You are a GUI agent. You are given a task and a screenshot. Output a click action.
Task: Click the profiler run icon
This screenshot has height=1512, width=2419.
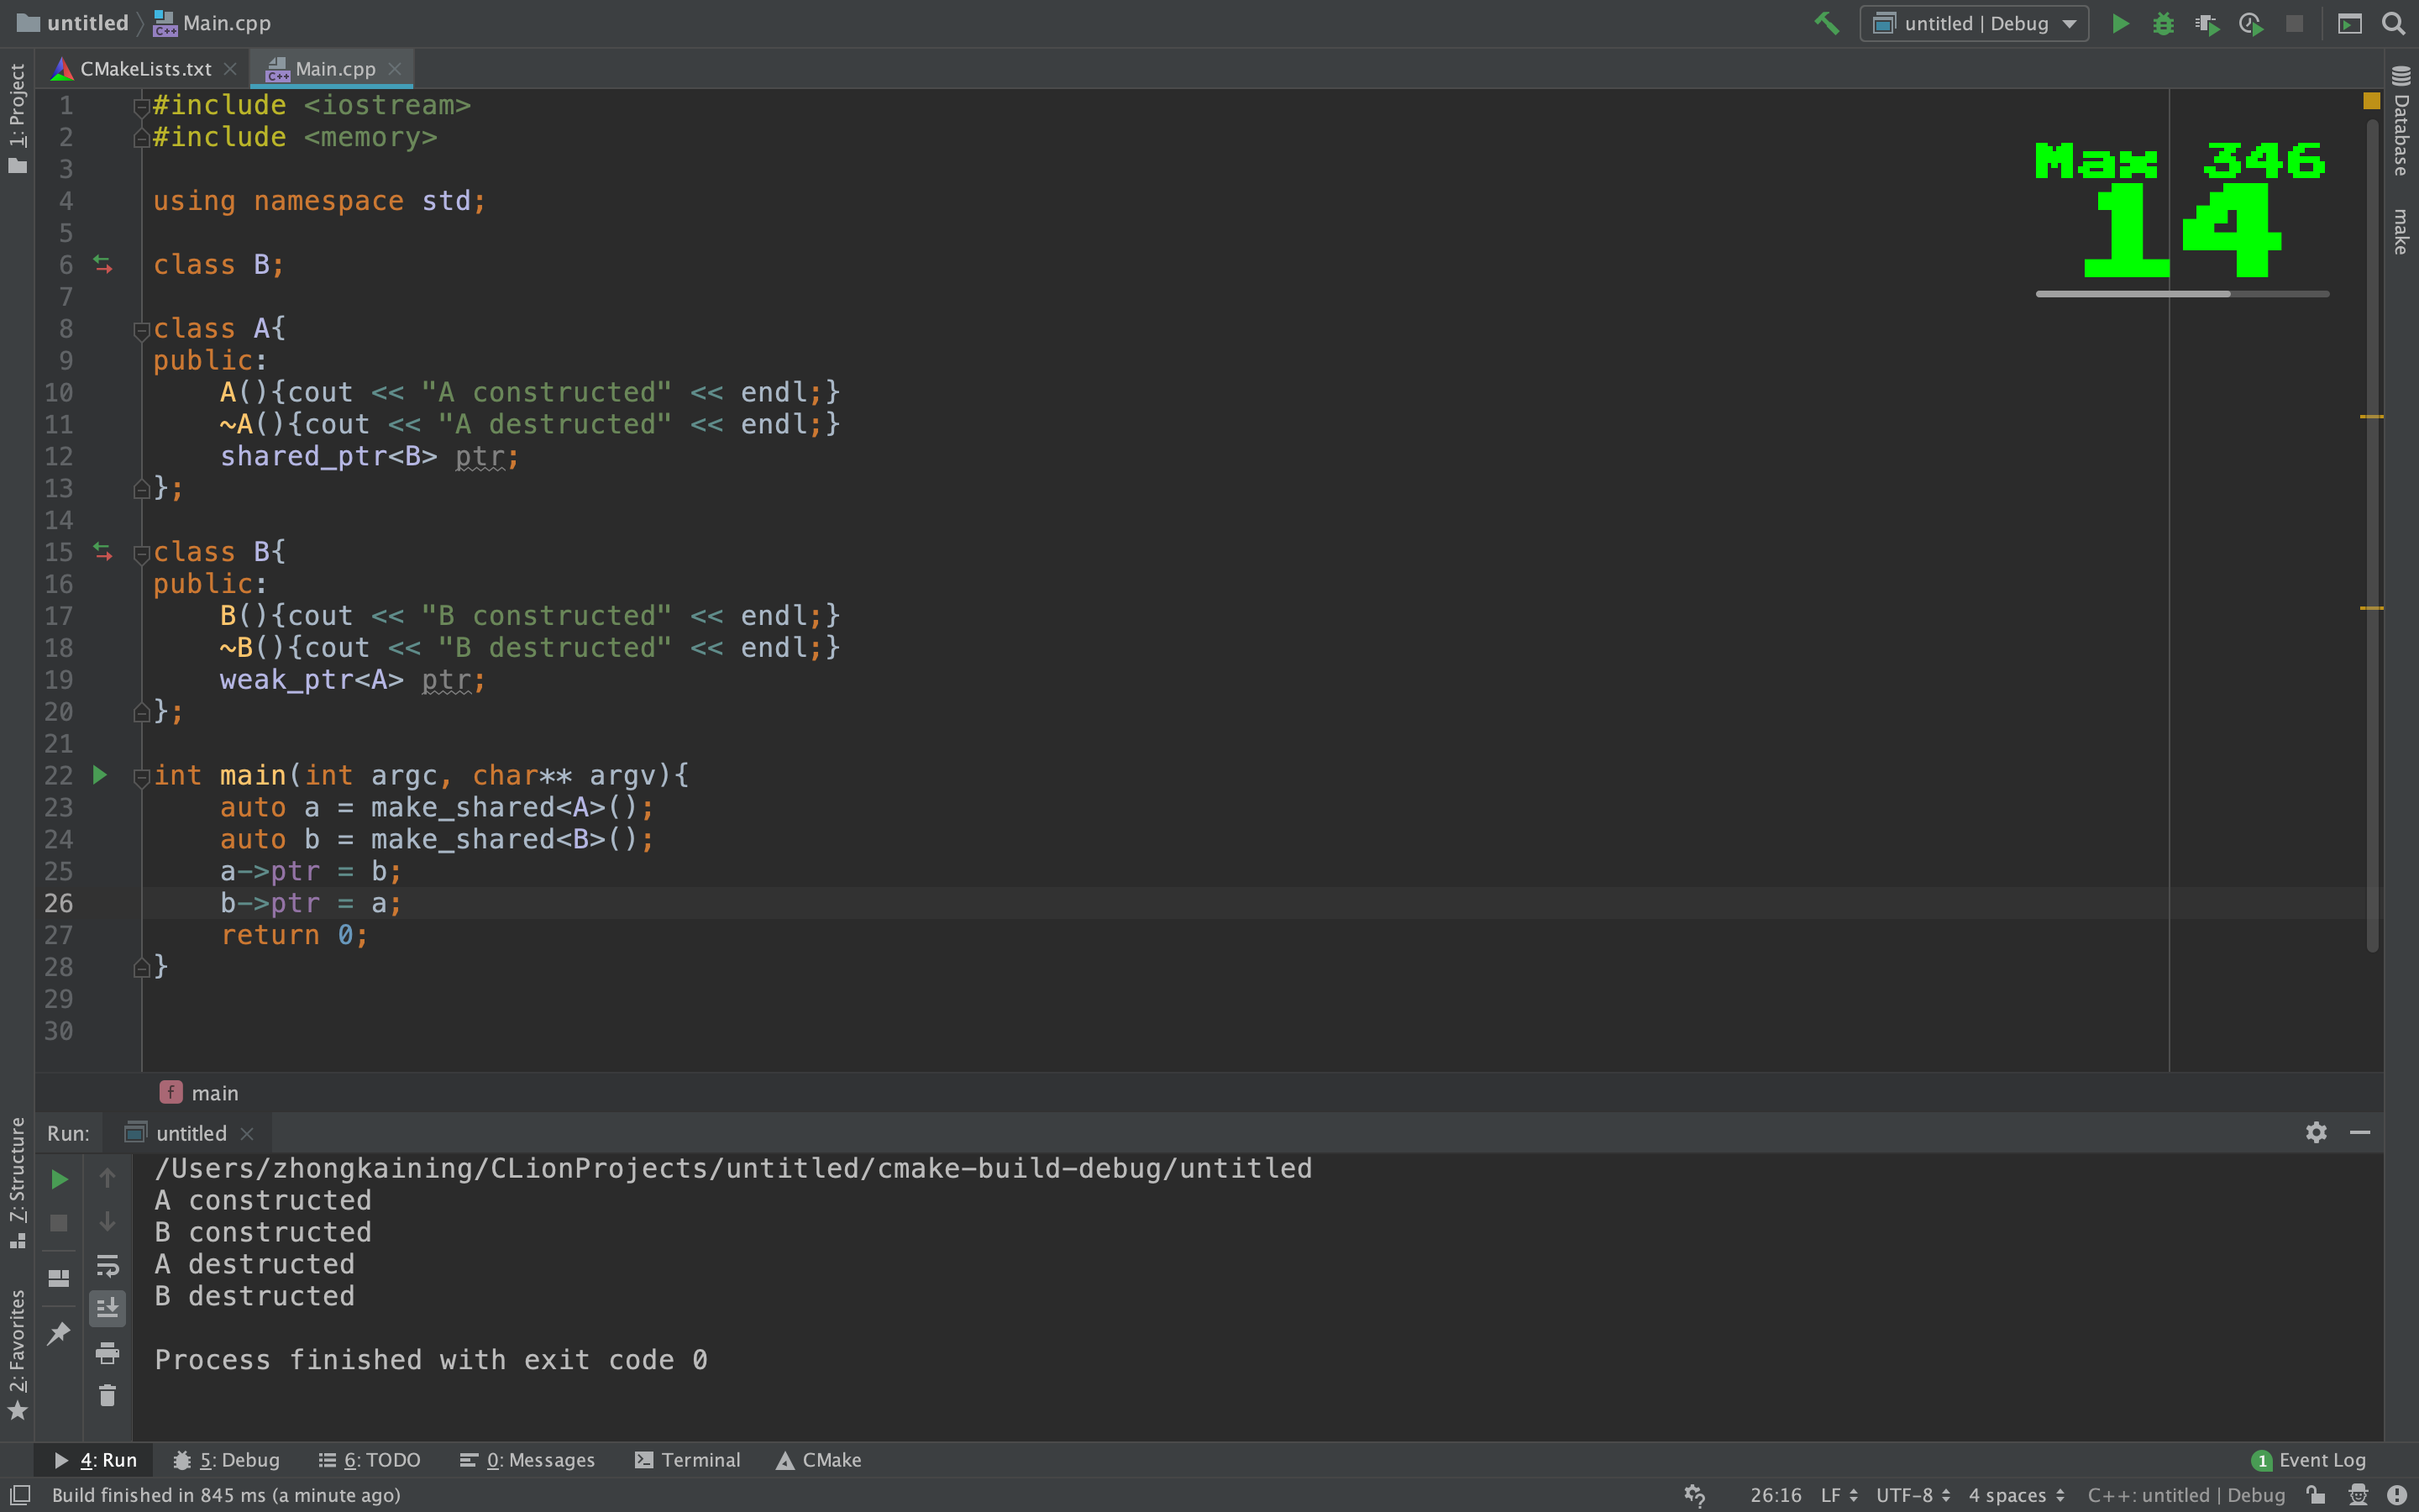[2251, 23]
